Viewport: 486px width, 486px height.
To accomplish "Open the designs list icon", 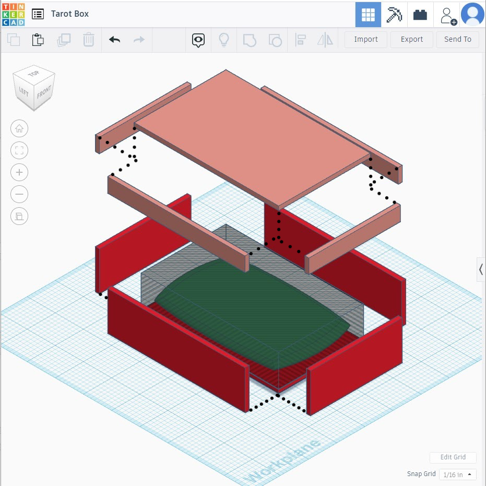I will click(x=38, y=14).
